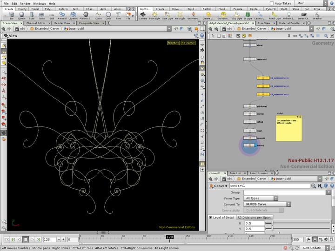Select Level of Detail radio option
The image size is (335, 251).
coord(210,217)
